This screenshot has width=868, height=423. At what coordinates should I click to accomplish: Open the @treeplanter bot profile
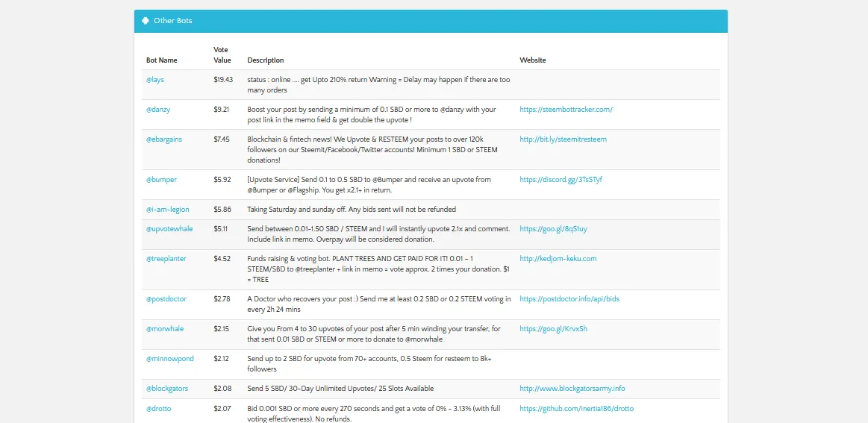pyautogui.click(x=166, y=259)
